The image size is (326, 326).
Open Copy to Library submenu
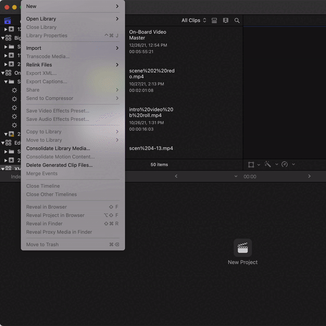click(73, 131)
